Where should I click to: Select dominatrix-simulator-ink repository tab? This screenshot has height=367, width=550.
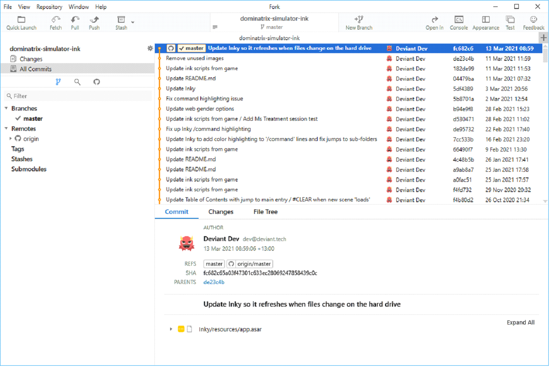tap(270, 38)
